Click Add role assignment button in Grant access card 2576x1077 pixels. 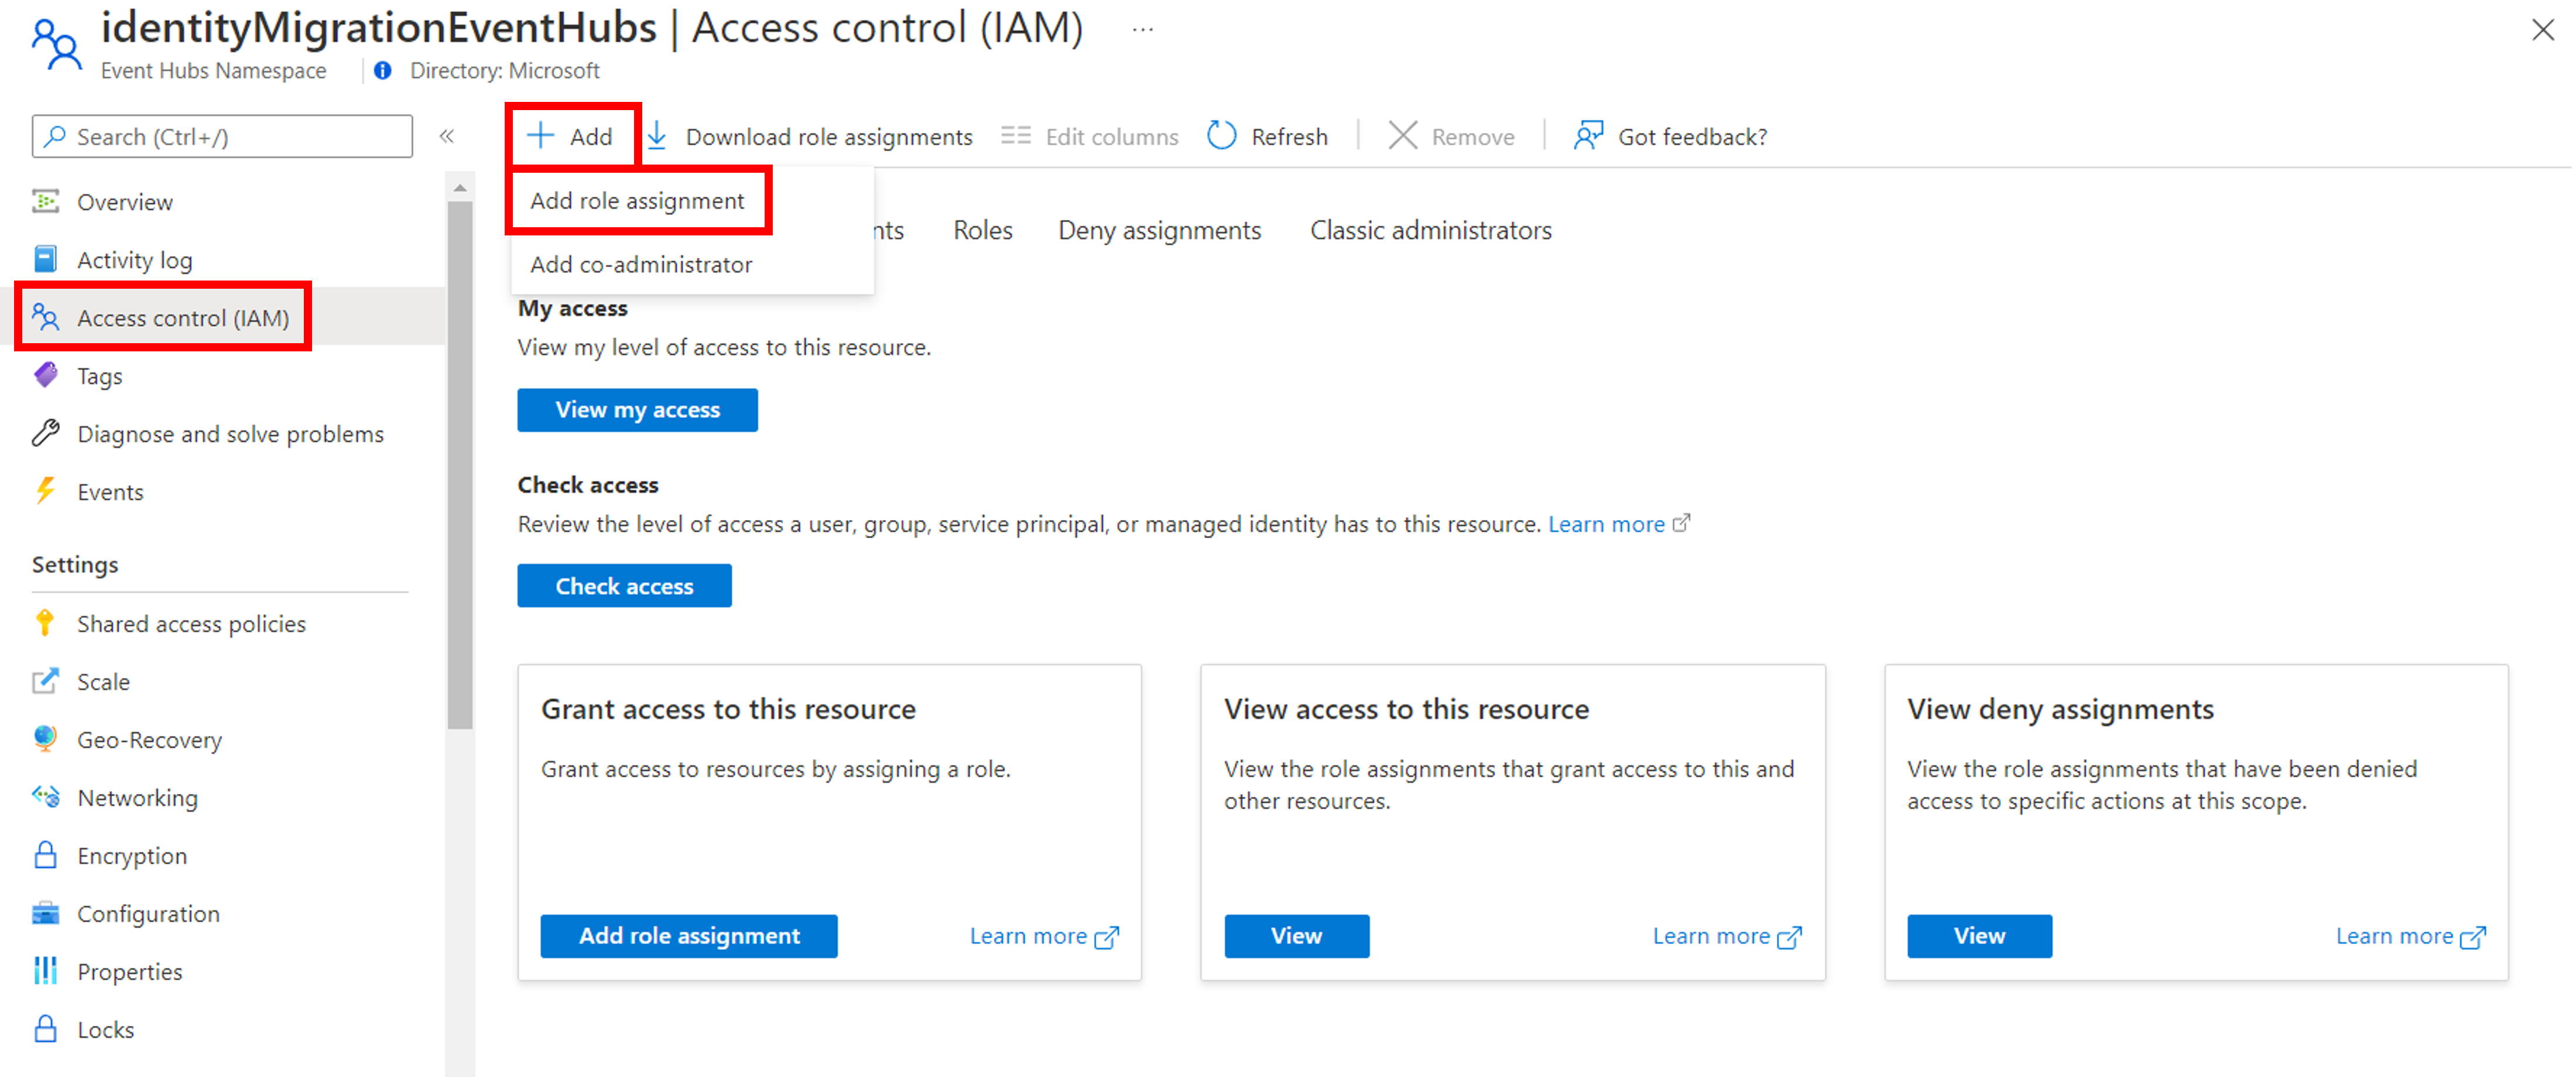point(690,936)
